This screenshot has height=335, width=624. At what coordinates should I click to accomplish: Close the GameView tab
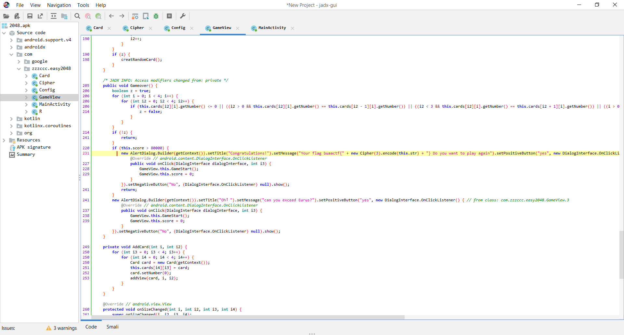238,28
